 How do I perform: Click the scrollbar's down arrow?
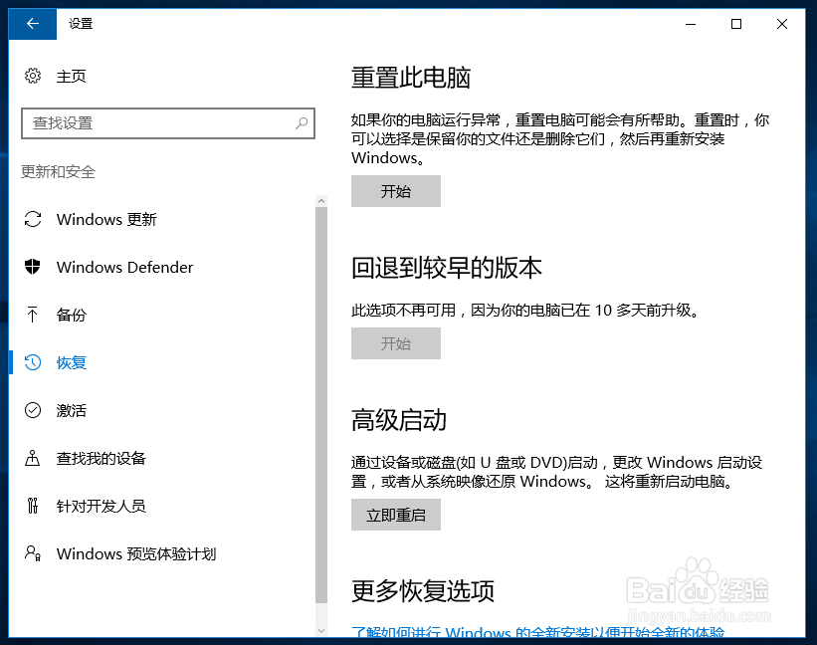click(x=321, y=628)
